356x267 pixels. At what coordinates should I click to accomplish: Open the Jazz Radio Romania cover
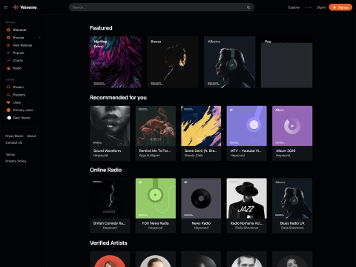coord(247,198)
